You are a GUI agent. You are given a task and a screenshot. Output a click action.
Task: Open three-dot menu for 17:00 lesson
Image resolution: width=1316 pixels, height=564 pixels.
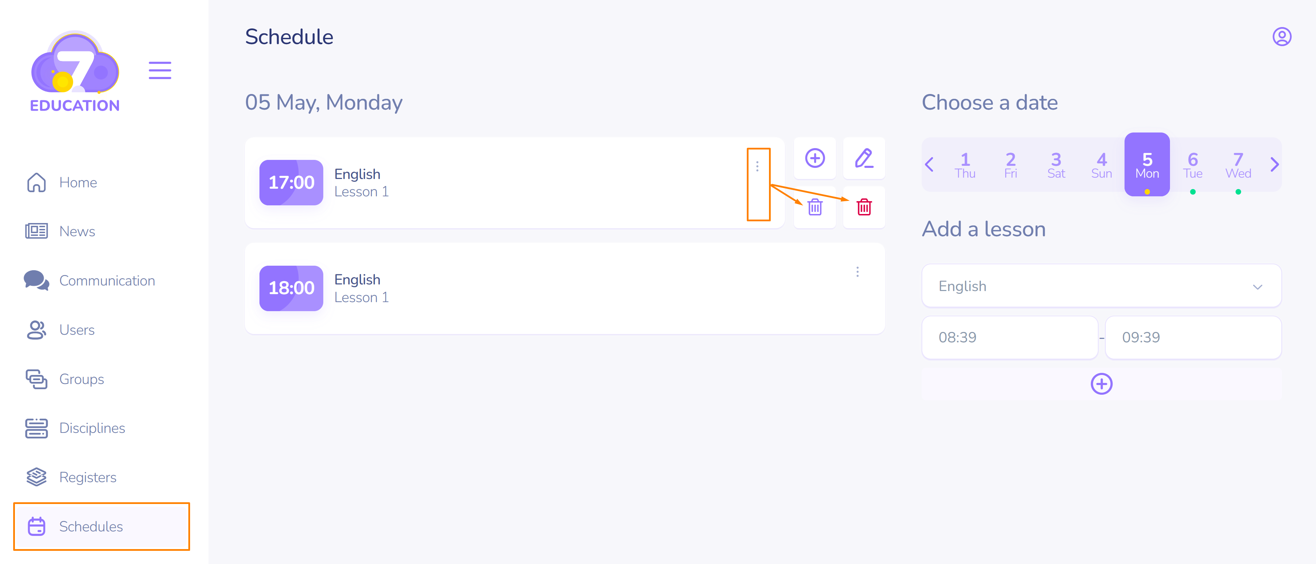[x=757, y=166]
